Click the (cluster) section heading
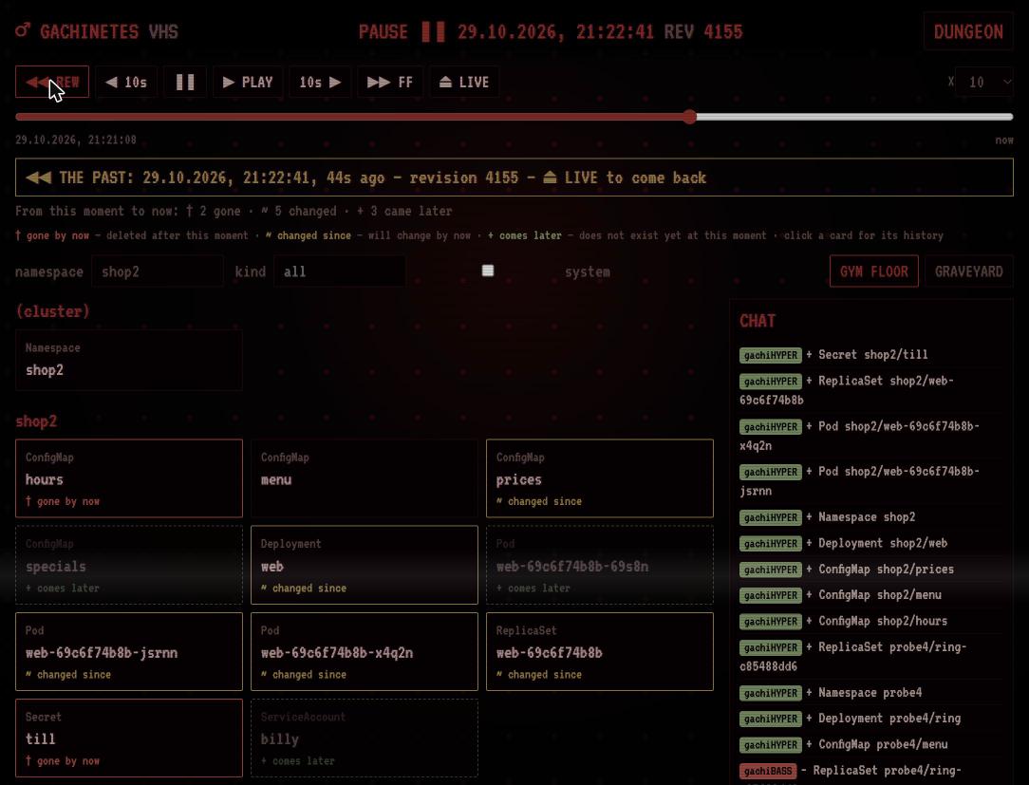 52,311
